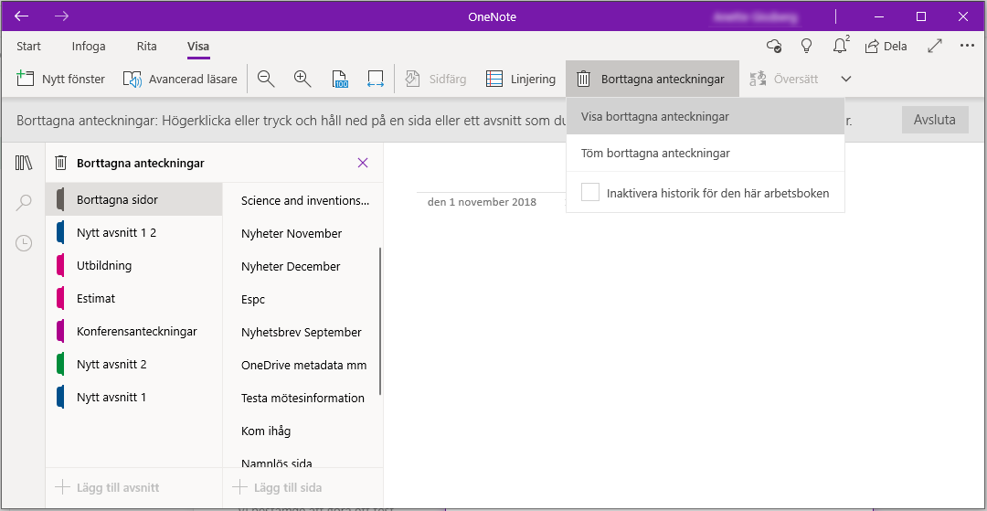Select the Utbildning section

104,266
